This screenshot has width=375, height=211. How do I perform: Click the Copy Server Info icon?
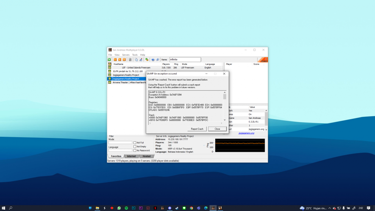pos(136,60)
